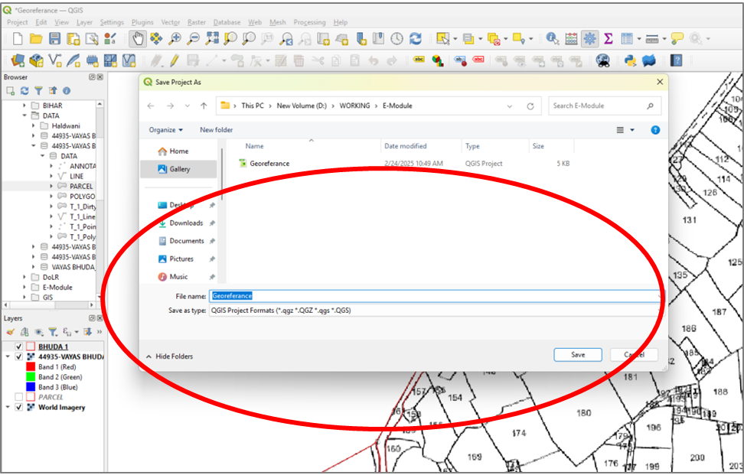Screen dimensions: 744x475
Task: Click the Refresh map icon in toolbar
Action: (416, 38)
